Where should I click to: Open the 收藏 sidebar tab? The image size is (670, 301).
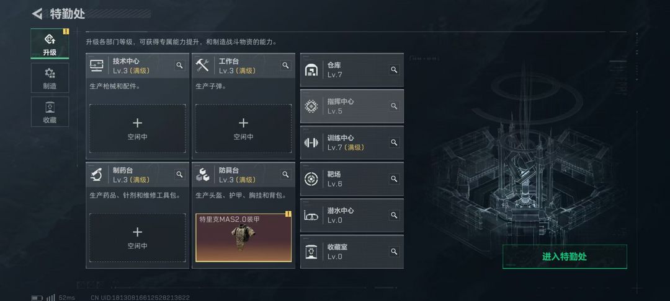coord(50,111)
